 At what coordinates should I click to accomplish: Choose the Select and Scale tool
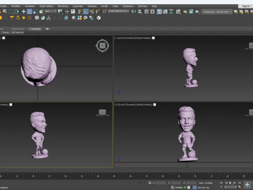pos(35,12)
